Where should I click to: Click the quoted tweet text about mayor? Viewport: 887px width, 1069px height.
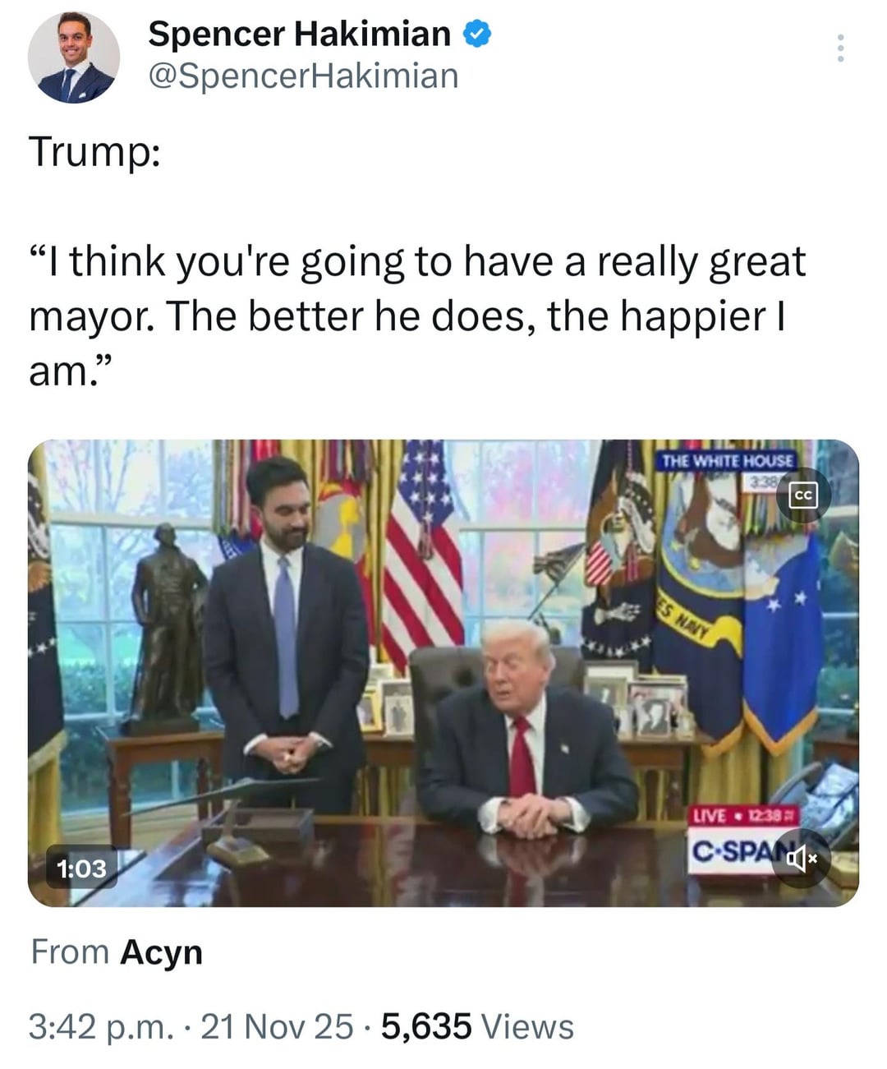(x=417, y=316)
